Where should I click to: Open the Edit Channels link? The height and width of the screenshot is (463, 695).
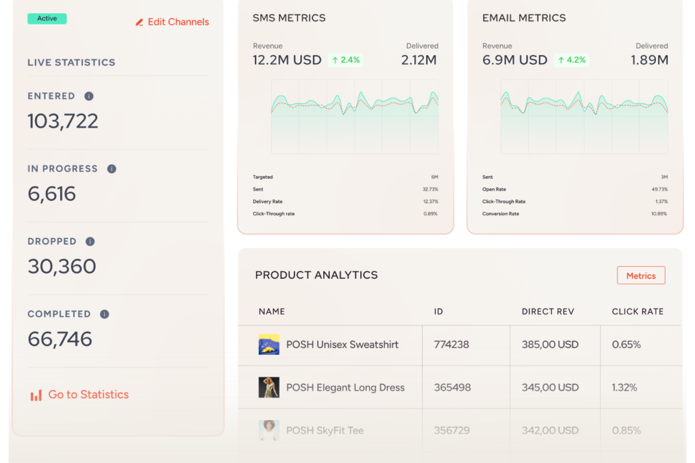coord(178,22)
